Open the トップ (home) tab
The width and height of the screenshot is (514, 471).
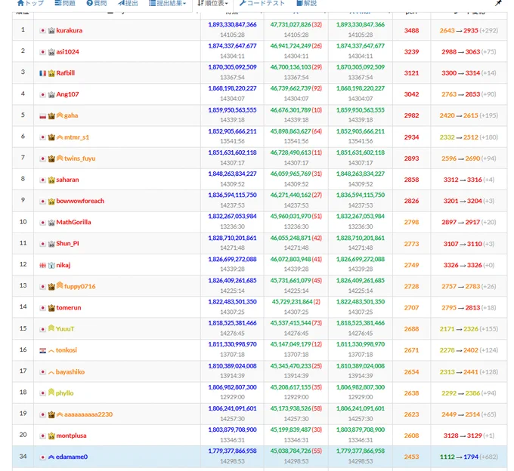point(30,3)
